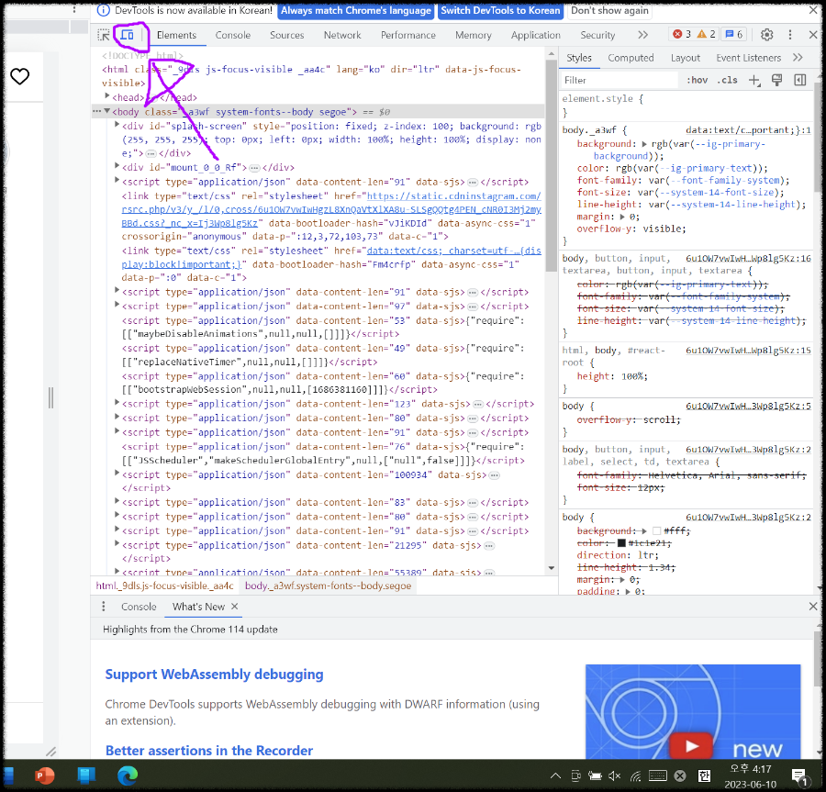Click Switch DevTools to Korean button
Image resolution: width=826 pixels, height=792 pixels.
click(500, 10)
